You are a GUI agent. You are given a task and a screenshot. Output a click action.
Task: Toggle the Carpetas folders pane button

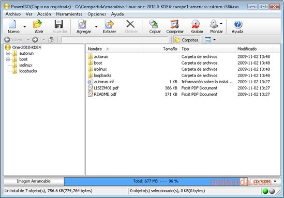click(x=187, y=40)
